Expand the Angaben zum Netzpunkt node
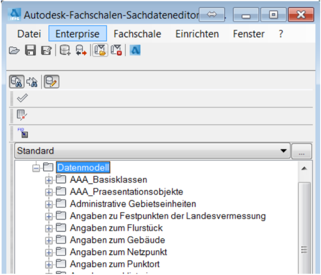Viewport: 321px width, 275px height. [49, 253]
